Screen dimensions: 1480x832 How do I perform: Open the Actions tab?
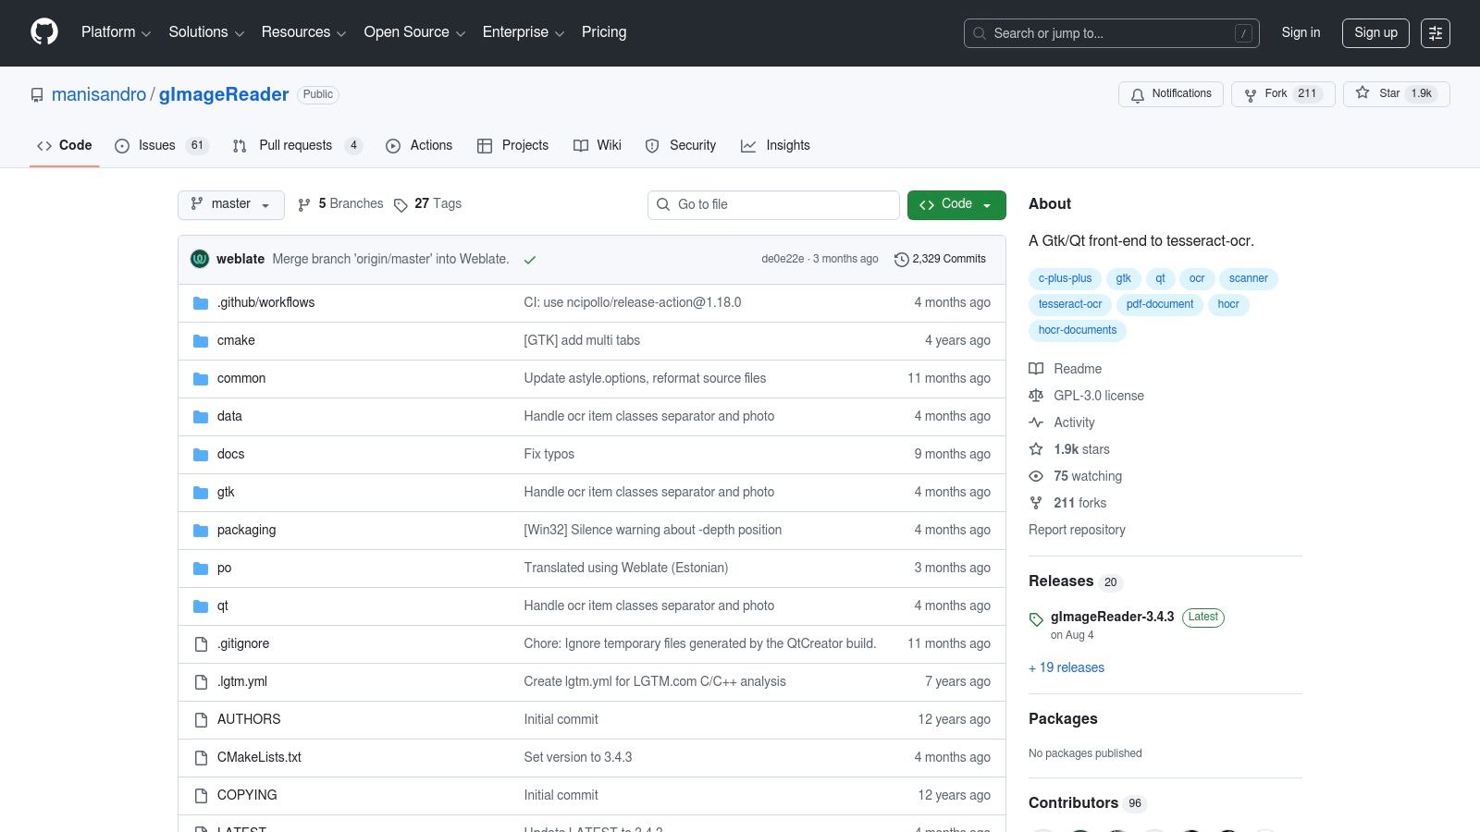click(x=419, y=145)
